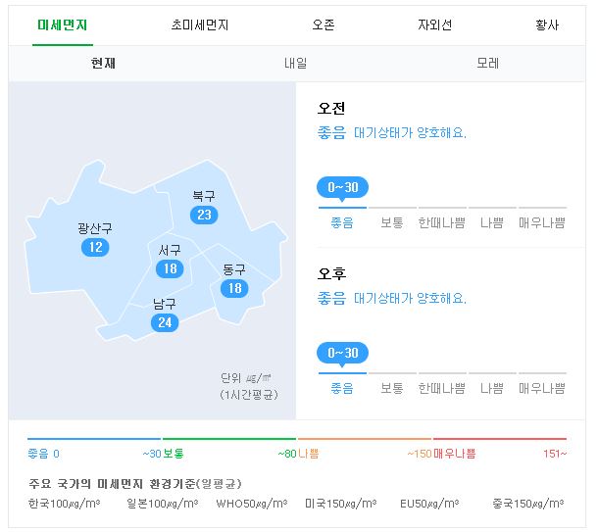This screenshot has width=598, height=532.
Task: Show the 모레 forecast sub-tab
Action: tap(488, 64)
